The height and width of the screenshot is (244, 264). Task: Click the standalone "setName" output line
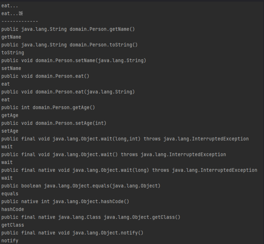point(11,68)
